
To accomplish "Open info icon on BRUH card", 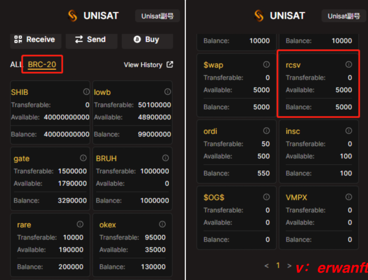I will [x=165, y=158].
